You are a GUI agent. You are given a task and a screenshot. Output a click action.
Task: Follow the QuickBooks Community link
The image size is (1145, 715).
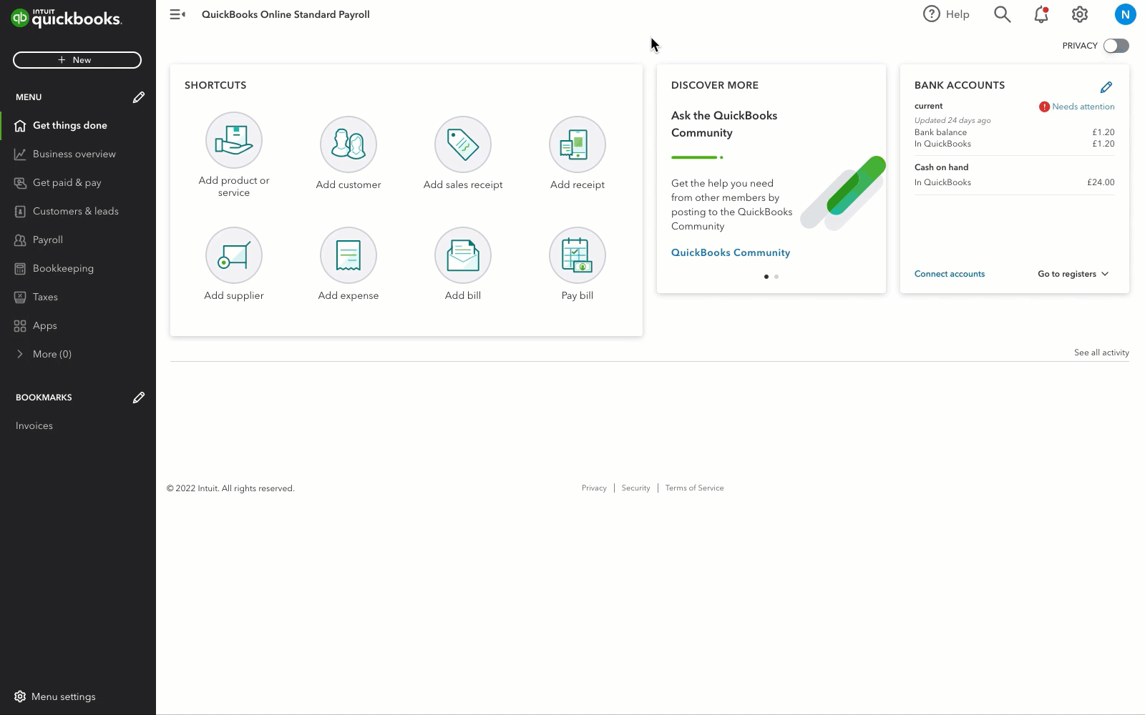[x=731, y=252]
